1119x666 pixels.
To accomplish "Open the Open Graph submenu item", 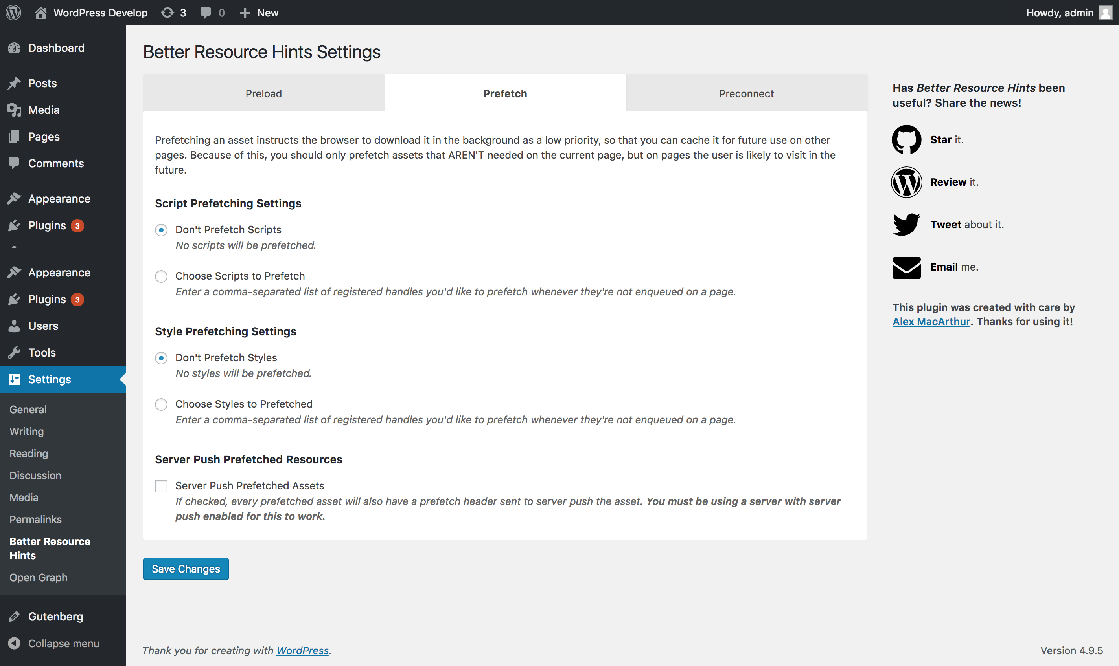I will point(39,578).
